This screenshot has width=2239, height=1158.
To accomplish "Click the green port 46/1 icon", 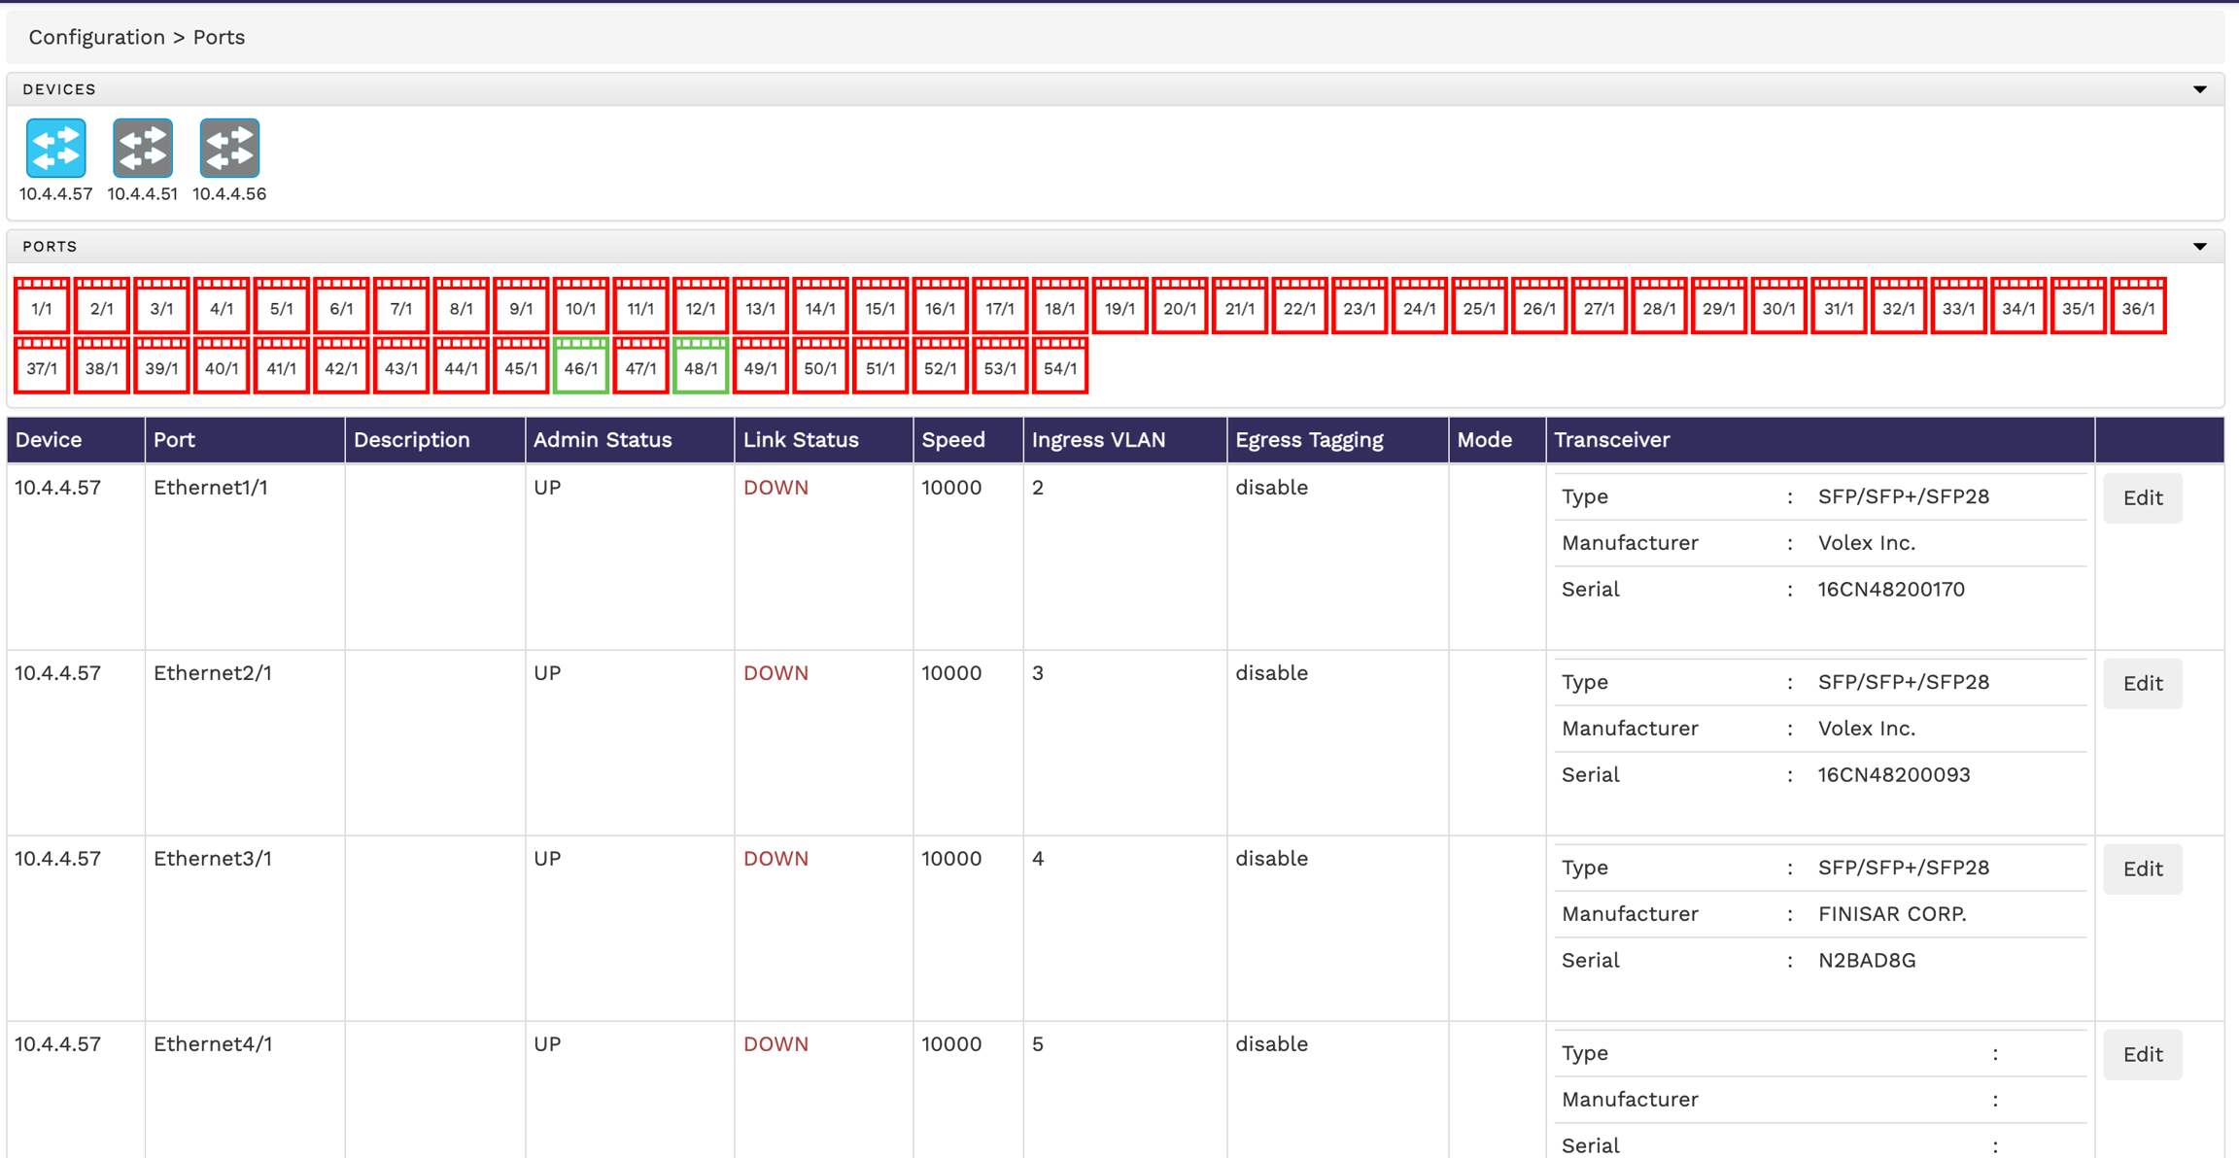I will pyautogui.click(x=581, y=366).
